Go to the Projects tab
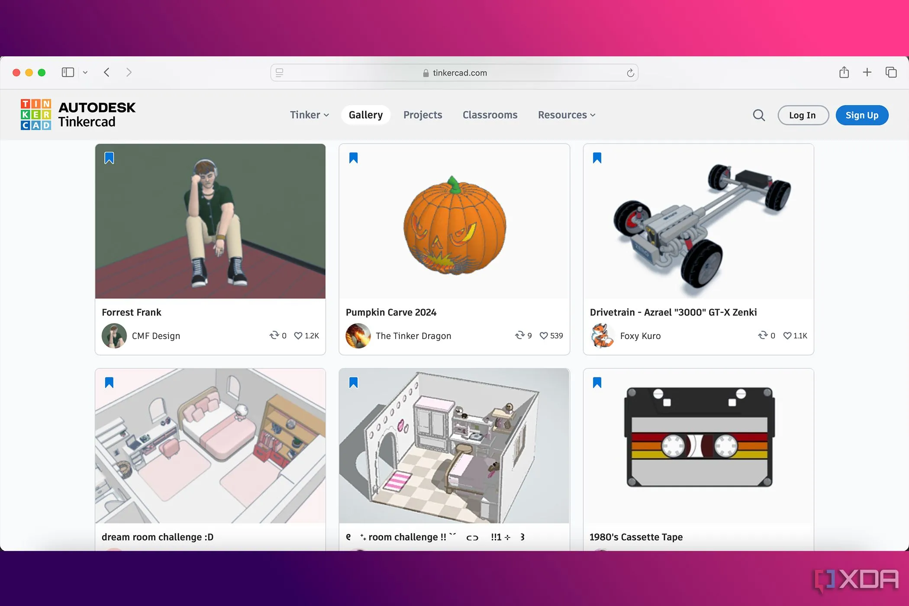909x606 pixels. coord(422,115)
